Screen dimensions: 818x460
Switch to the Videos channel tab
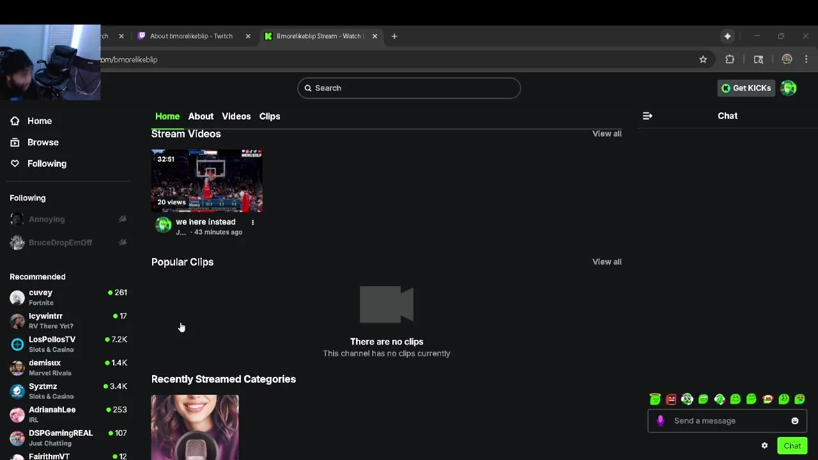(x=236, y=116)
